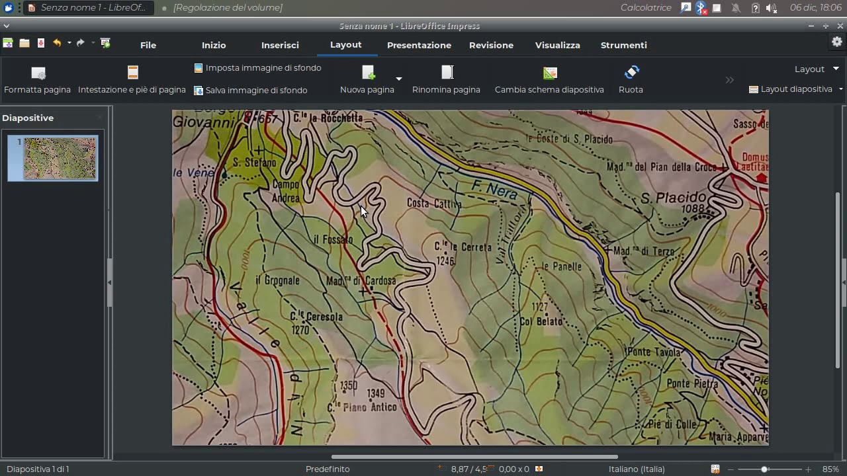Click the fit slide to window icon
847x476 pixels.
click(715, 469)
